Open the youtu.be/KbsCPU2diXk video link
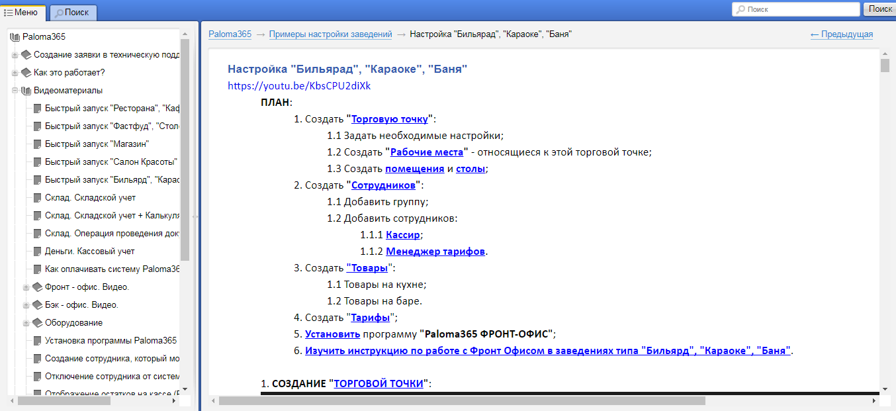The image size is (896, 411). [x=299, y=86]
